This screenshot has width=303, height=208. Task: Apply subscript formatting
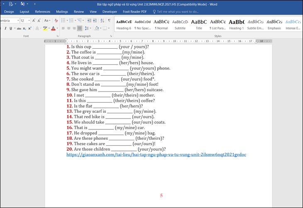coord(24,28)
